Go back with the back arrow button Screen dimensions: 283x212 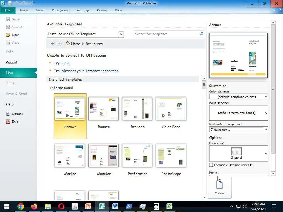[x=52, y=43]
